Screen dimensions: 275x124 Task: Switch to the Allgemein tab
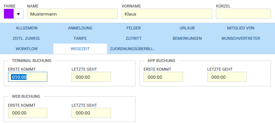pos(27,28)
